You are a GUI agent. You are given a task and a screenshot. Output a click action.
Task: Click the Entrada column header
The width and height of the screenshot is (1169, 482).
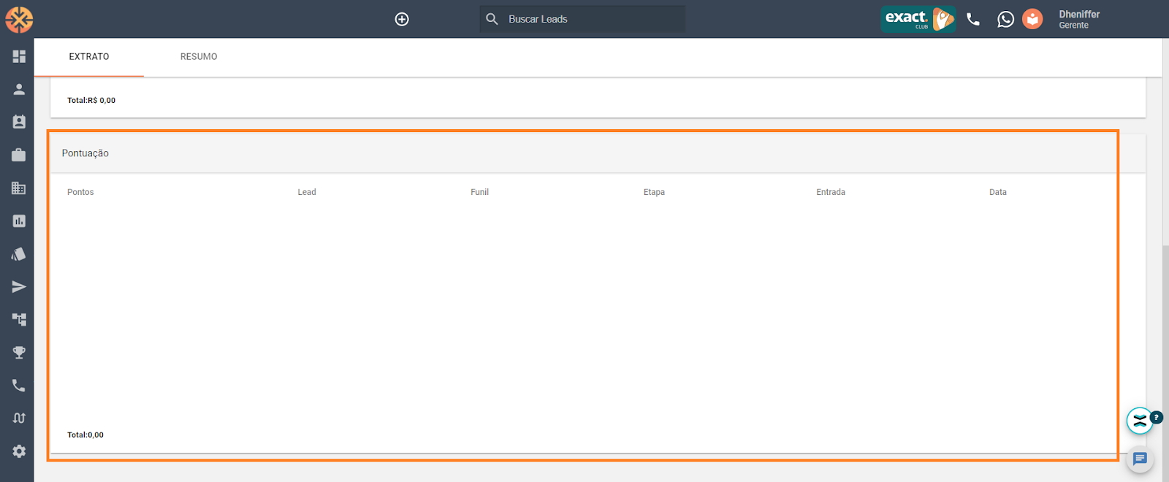tap(831, 192)
